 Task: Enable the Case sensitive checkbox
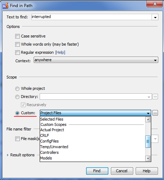point(17,36)
